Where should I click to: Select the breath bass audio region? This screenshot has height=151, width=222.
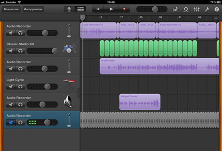pos(159,66)
